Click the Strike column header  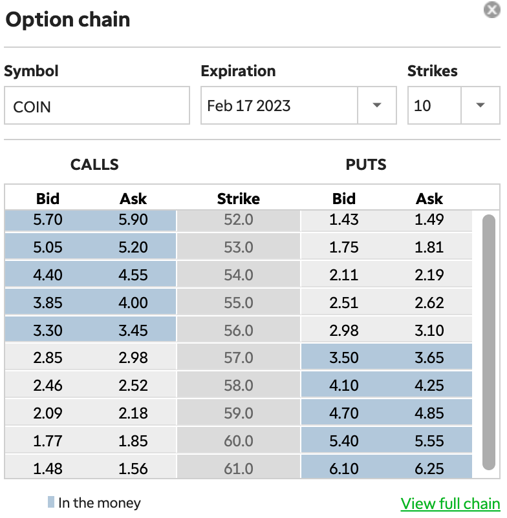[x=238, y=199]
